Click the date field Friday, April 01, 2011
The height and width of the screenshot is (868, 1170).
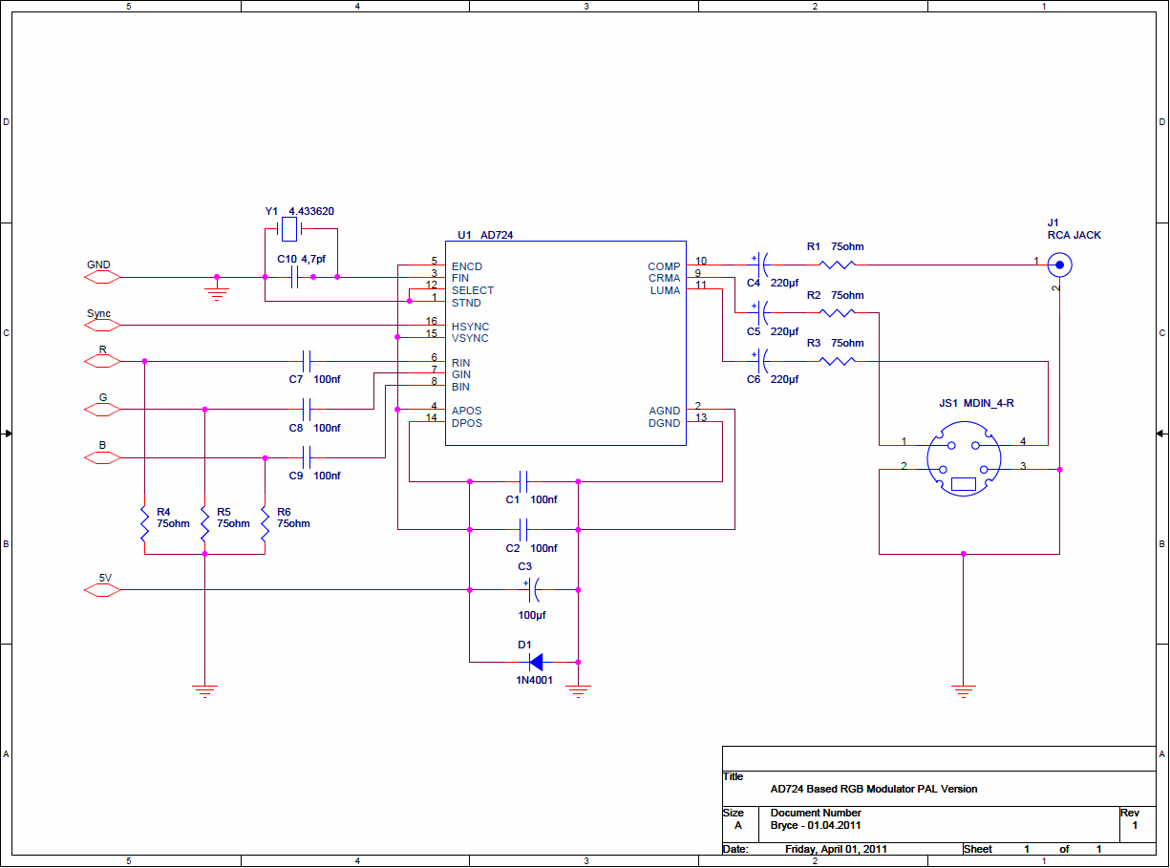[x=836, y=849]
